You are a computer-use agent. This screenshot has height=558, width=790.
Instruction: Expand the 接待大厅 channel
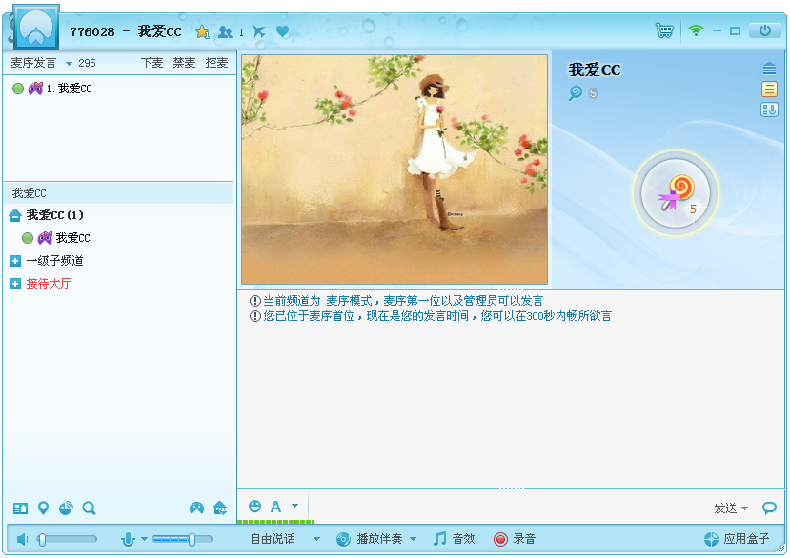coord(15,284)
